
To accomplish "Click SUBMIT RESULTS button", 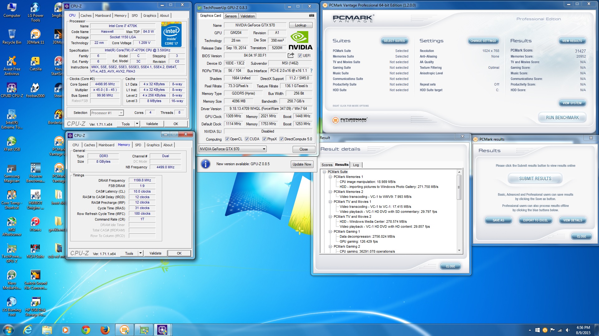I will pos(535,179).
